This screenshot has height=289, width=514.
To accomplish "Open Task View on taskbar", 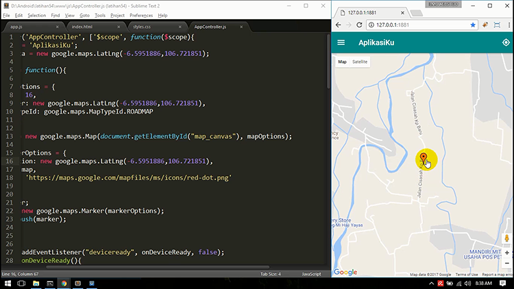I will click(x=21, y=283).
